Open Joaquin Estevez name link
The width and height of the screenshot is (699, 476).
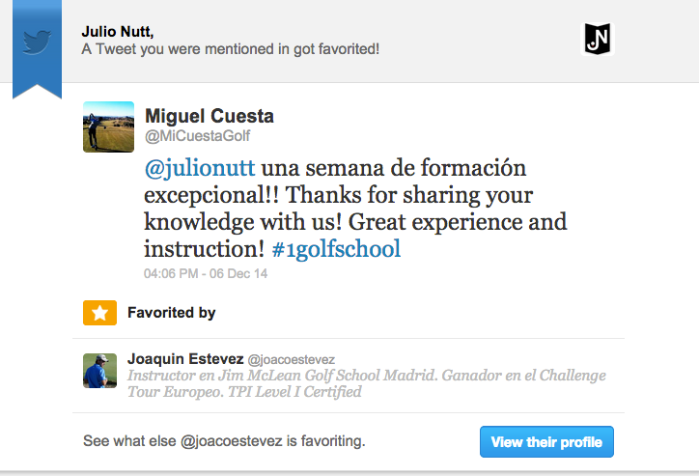pos(185,358)
